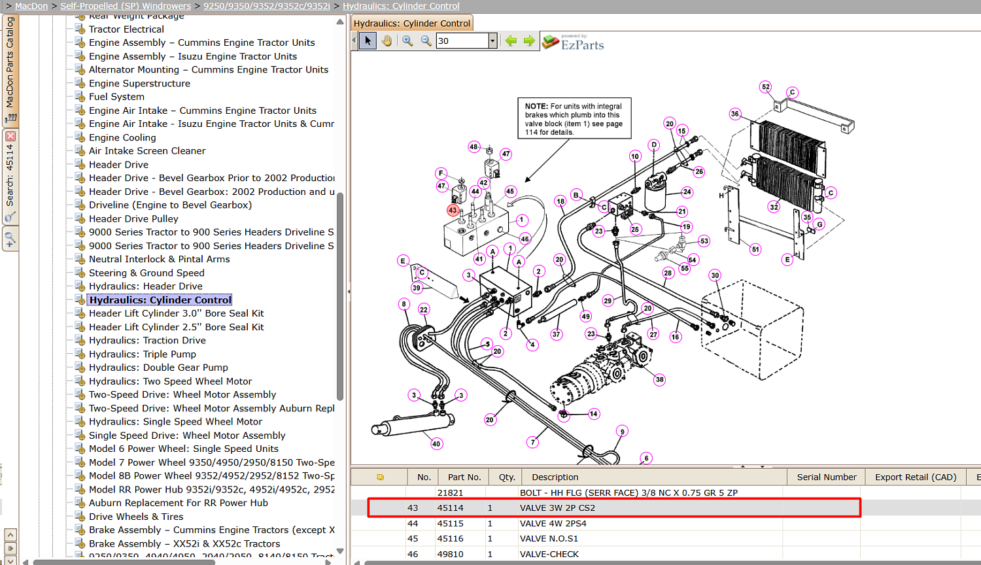Screen dimensions: 981x565
Task: Select Hydraulics: Two Speed Wheel Motor
Action: coord(170,381)
